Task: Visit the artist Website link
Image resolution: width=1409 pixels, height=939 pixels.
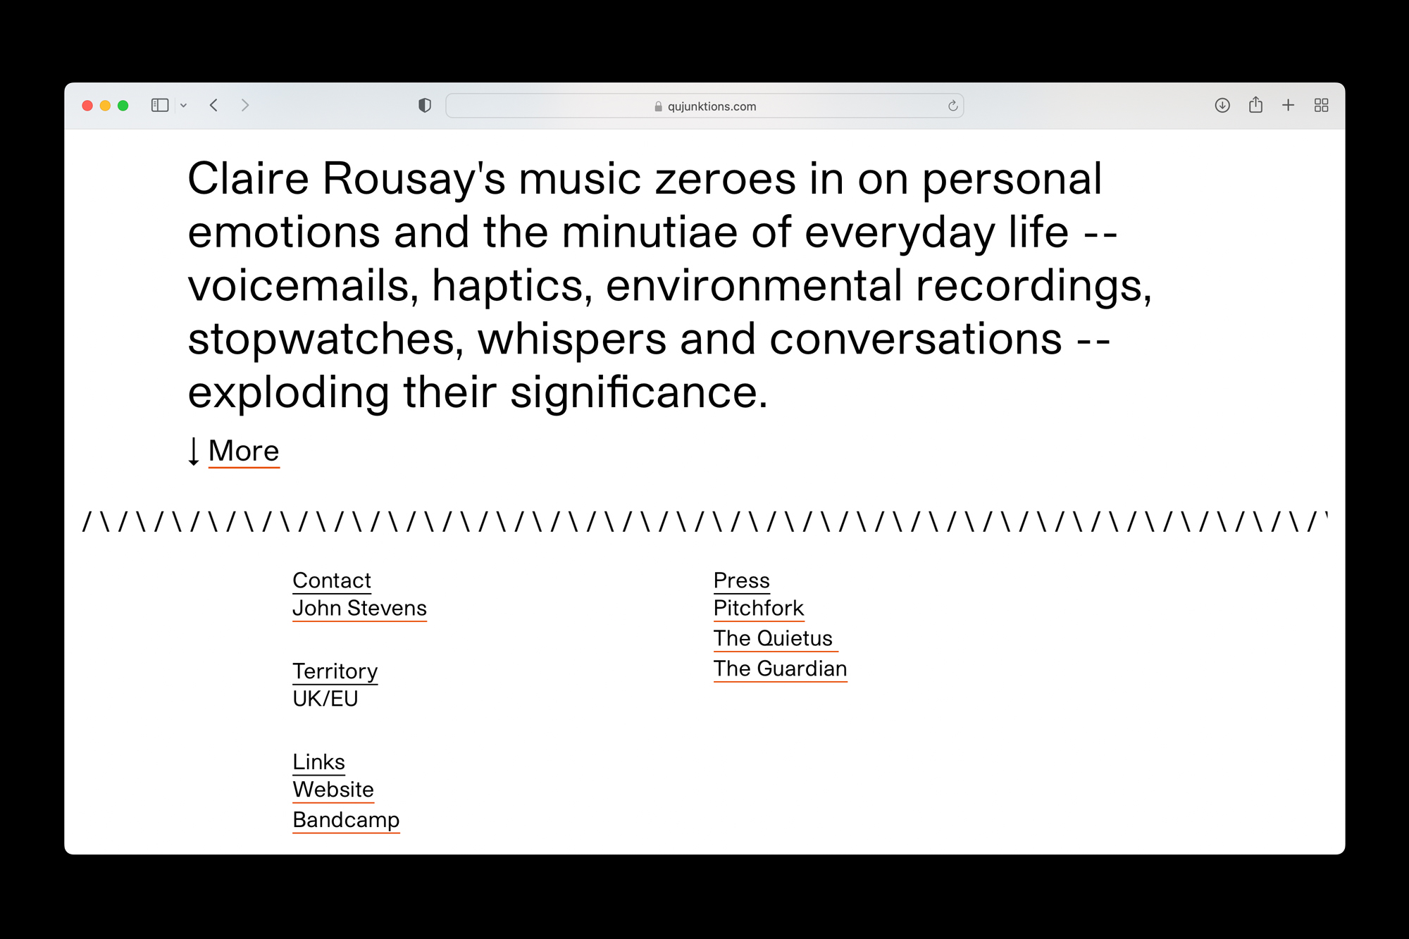Action: click(333, 790)
